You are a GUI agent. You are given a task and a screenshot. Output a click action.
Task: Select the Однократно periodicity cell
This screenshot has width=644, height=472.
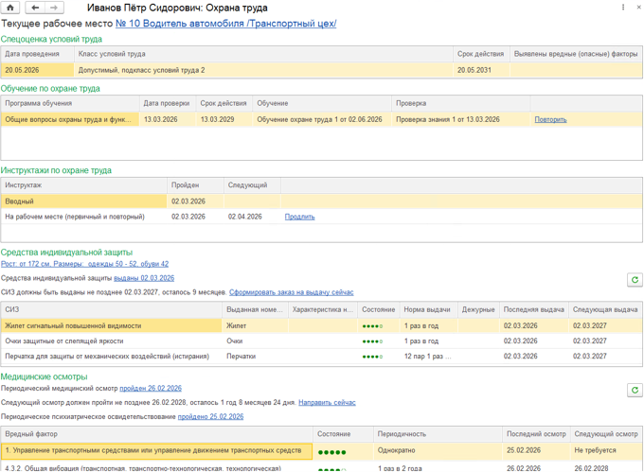tap(438, 450)
